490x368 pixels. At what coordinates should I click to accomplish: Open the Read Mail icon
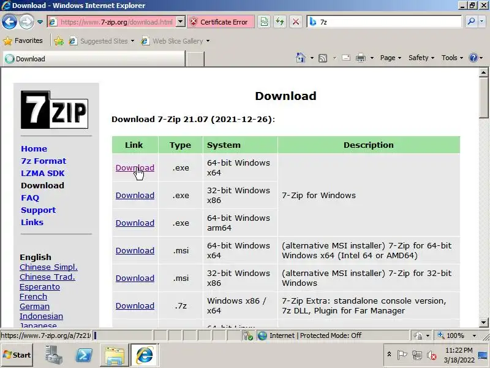(x=345, y=58)
